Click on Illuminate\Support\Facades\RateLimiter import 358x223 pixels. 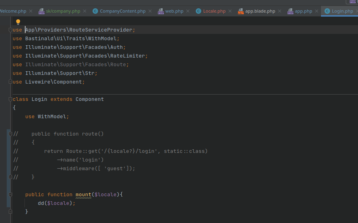click(85, 56)
